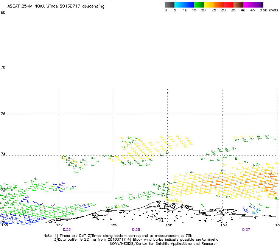Click the red 30–35 knots color bar segment
The height and width of the screenshot is (246, 280).
(x=229, y=5)
